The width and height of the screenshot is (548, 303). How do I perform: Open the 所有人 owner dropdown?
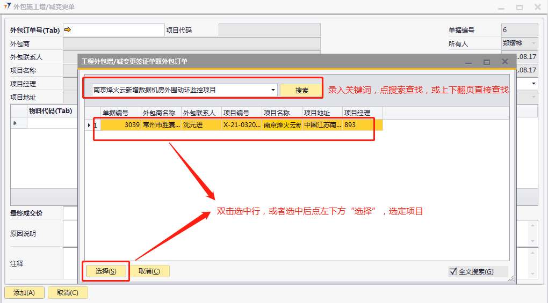pyautogui.click(x=533, y=43)
